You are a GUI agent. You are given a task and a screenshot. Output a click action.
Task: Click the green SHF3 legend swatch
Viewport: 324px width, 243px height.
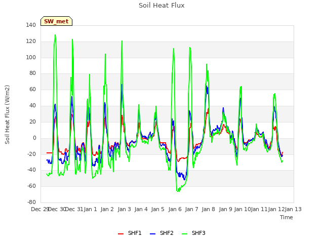(x=184, y=234)
